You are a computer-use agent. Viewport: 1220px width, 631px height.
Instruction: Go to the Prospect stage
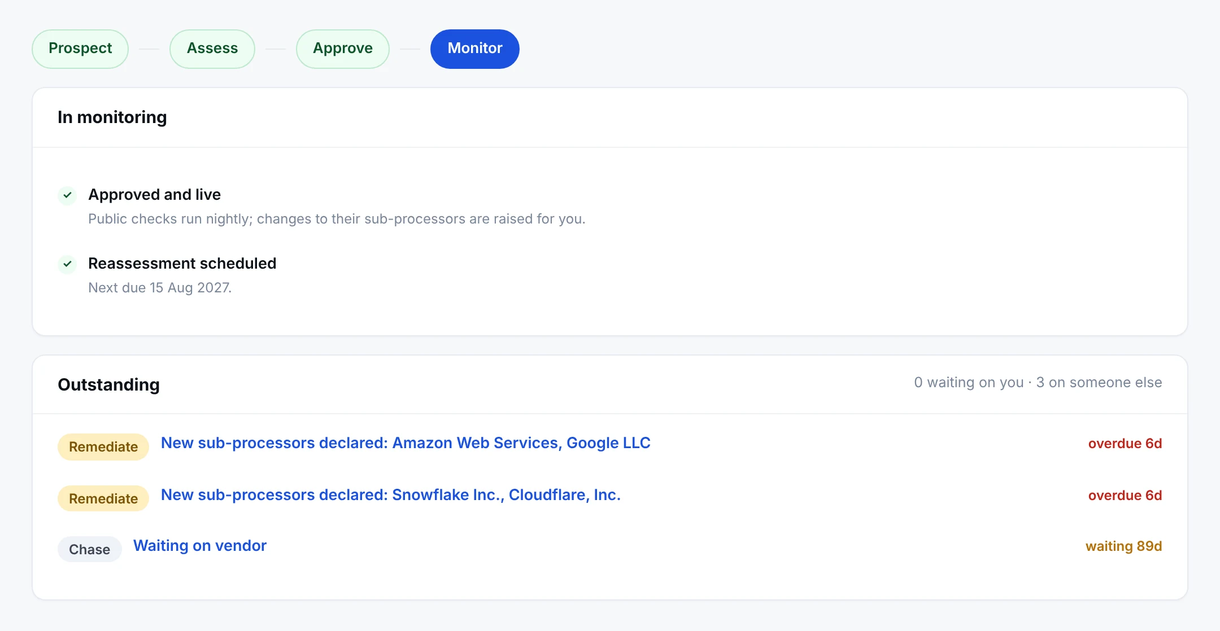coord(80,49)
